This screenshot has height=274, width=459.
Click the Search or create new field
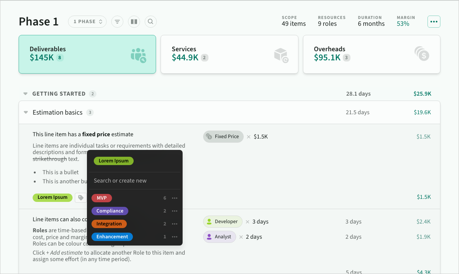(x=134, y=181)
